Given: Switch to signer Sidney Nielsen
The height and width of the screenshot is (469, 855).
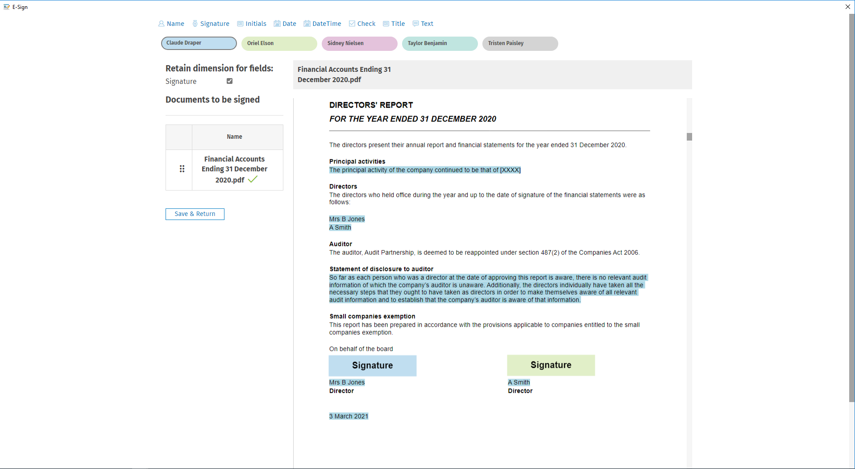Looking at the screenshot, I should click(360, 43).
